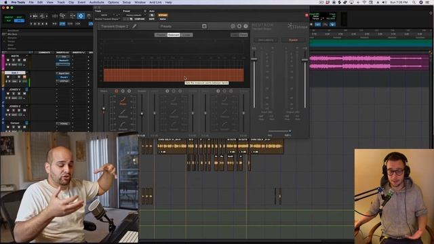
Task: Click the Grabber tool icon in toolbar
Action: coord(89,16)
